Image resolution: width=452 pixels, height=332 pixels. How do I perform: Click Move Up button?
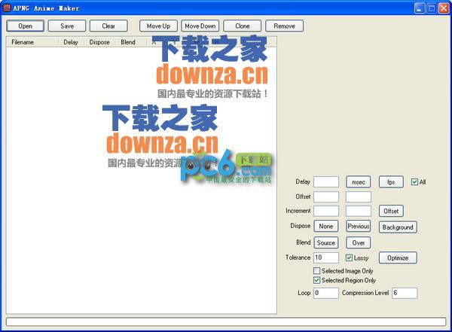click(x=158, y=26)
